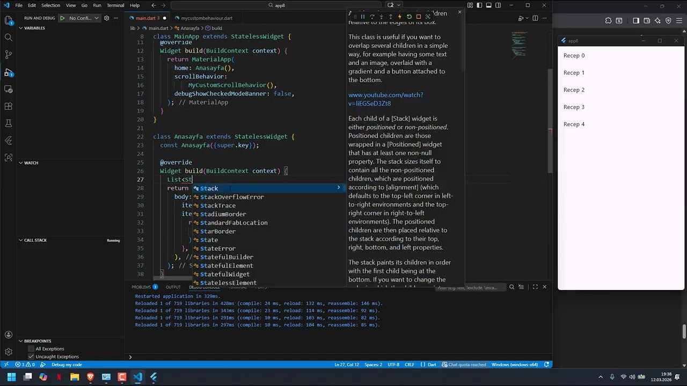Open the YouTube link in documentation popup
The image size is (687, 386).
click(x=385, y=99)
